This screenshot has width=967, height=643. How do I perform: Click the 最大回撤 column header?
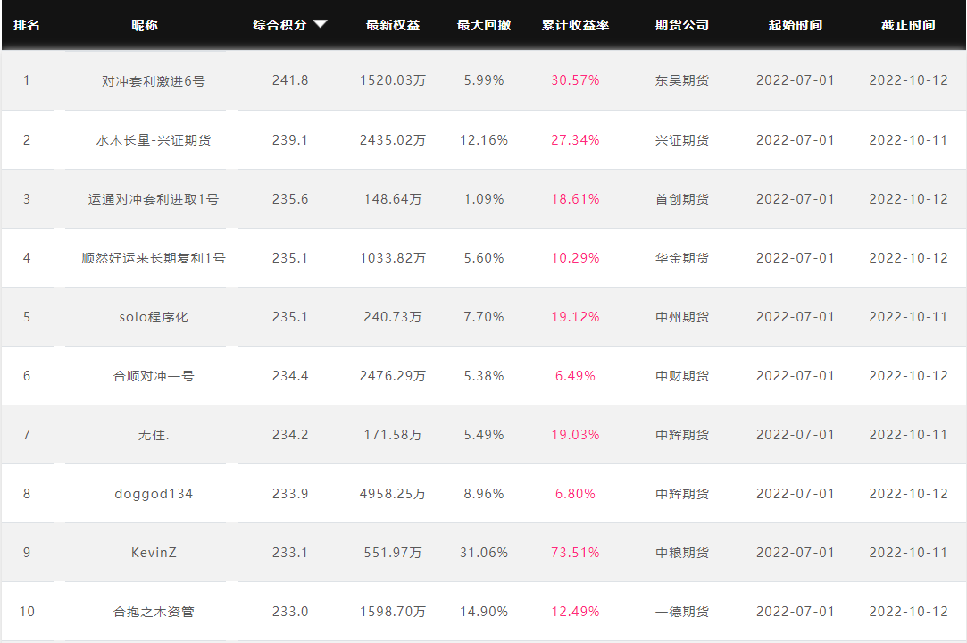(x=484, y=25)
